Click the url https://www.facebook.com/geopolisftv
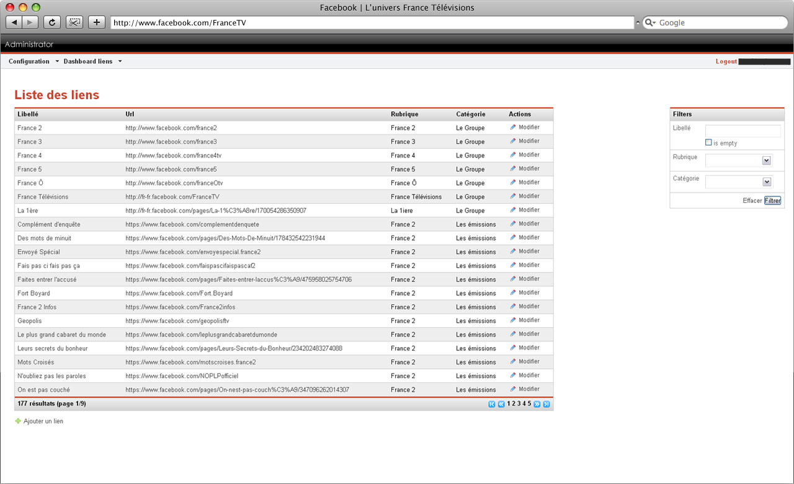This screenshot has height=484, width=794. pyautogui.click(x=177, y=321)
